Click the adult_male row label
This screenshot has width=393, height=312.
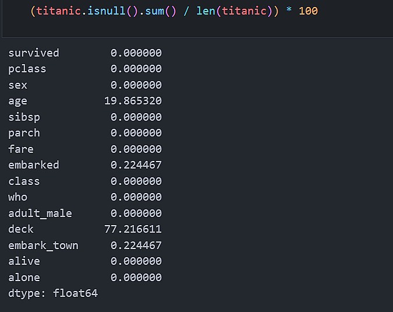[40, 213]
